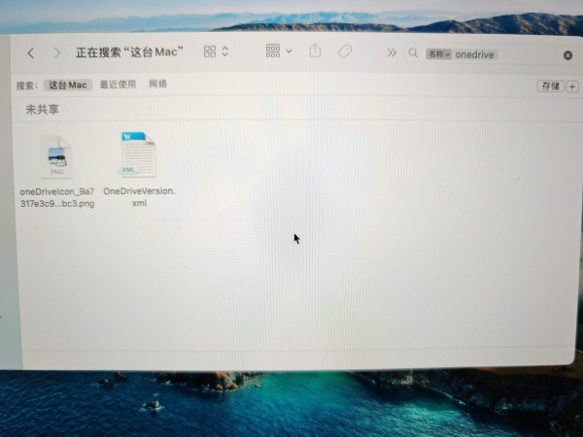Select the oneDriveIcon PNG file icon
The height and width of the screenshot is (437, 583).
point(56,156)
